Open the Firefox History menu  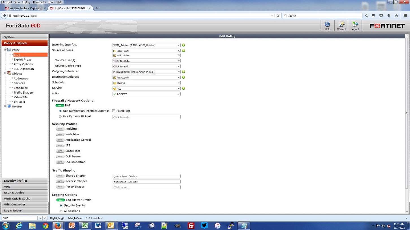[x=26, y=2]
